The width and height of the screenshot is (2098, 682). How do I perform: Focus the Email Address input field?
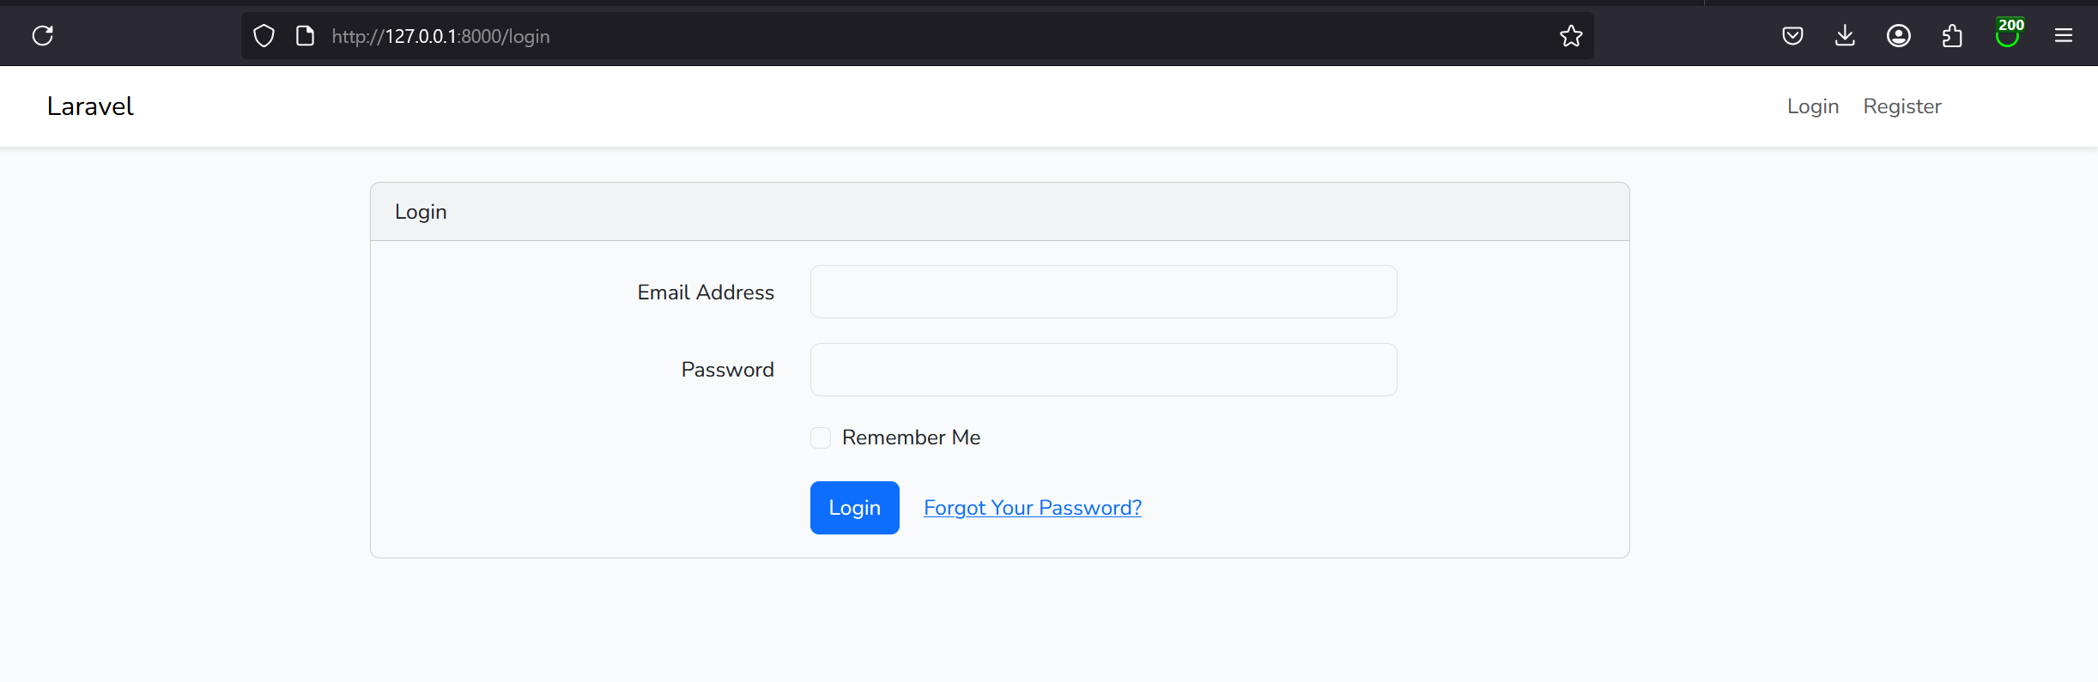point(1103,292)
